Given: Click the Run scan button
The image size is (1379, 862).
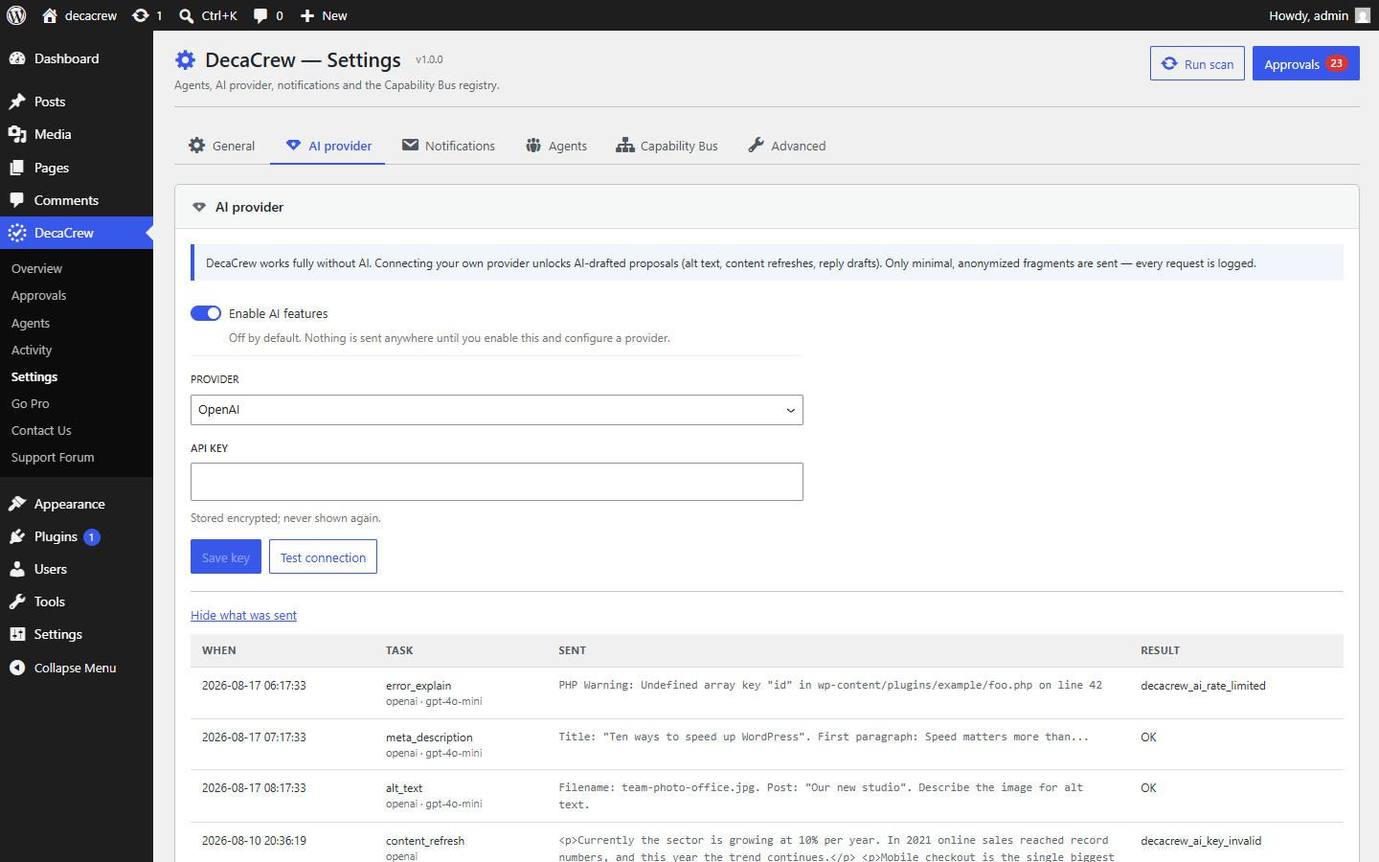Looking at the screenshot, I should 1197,63.
